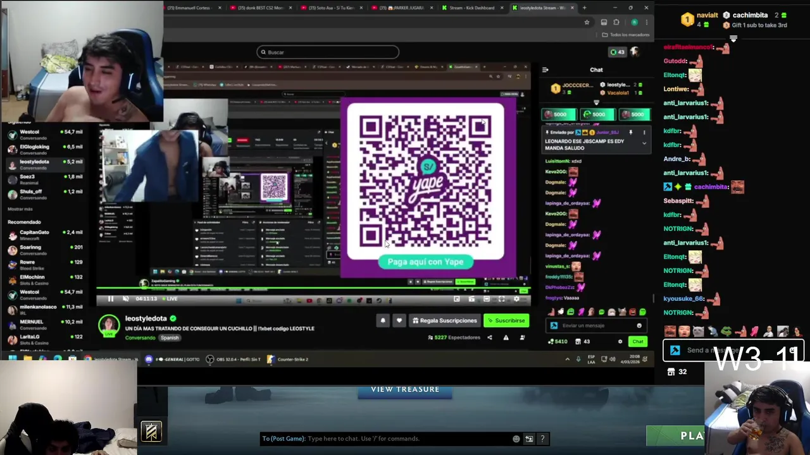This screenshot has height=455, width=810.
Task: Expand the Kick chat gift leaderboard
Action: [x=596, y=102]
